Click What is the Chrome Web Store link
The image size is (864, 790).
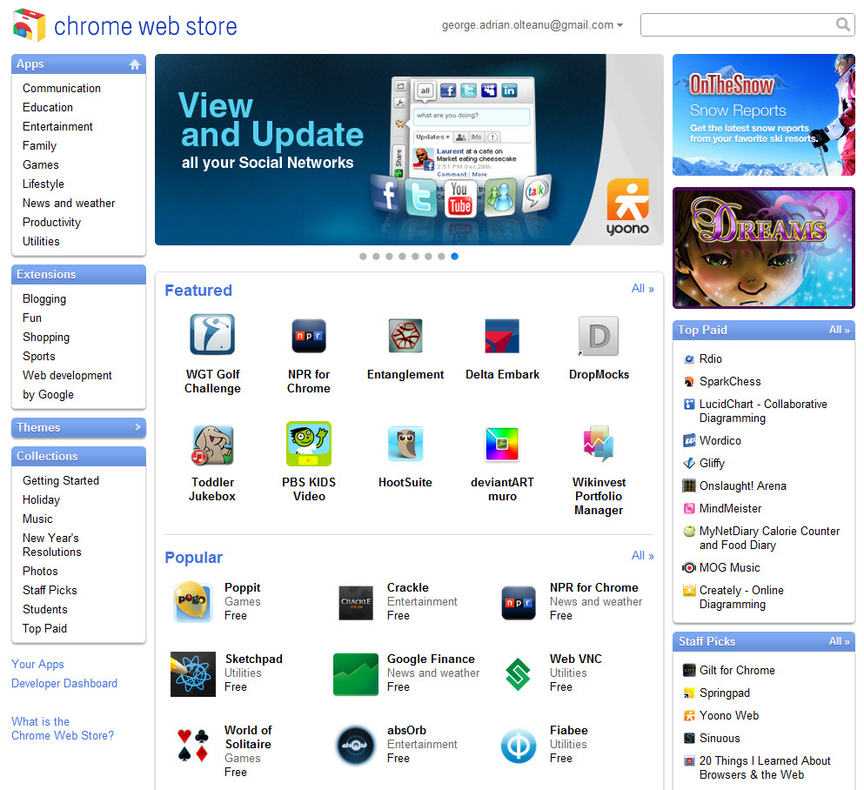(x=63, y=728)
